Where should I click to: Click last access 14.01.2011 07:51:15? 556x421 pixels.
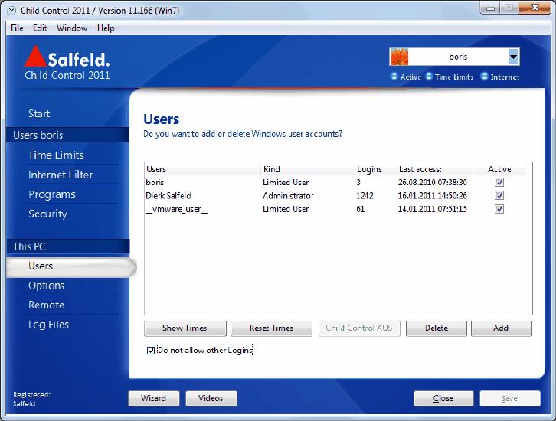tap(432, 209)
